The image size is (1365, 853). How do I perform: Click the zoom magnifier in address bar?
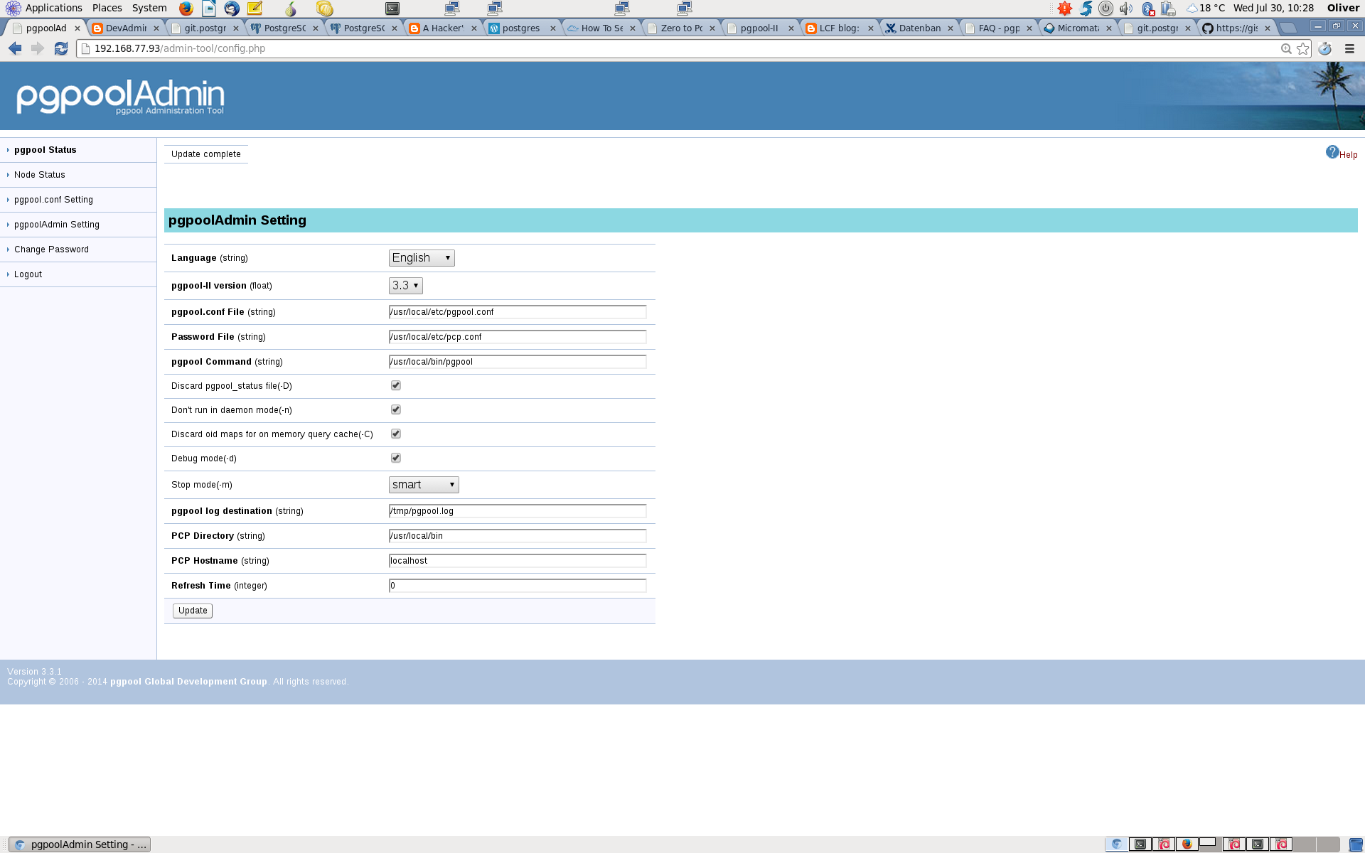click(x=1286, y=49)
